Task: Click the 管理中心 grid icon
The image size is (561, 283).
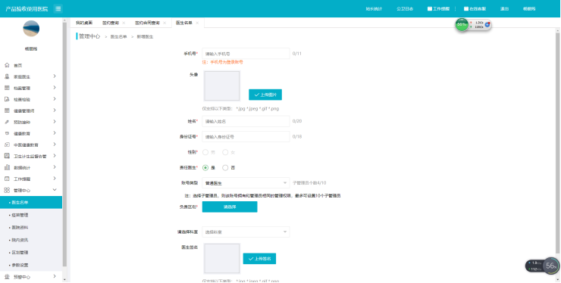Action: click(7, 190)
